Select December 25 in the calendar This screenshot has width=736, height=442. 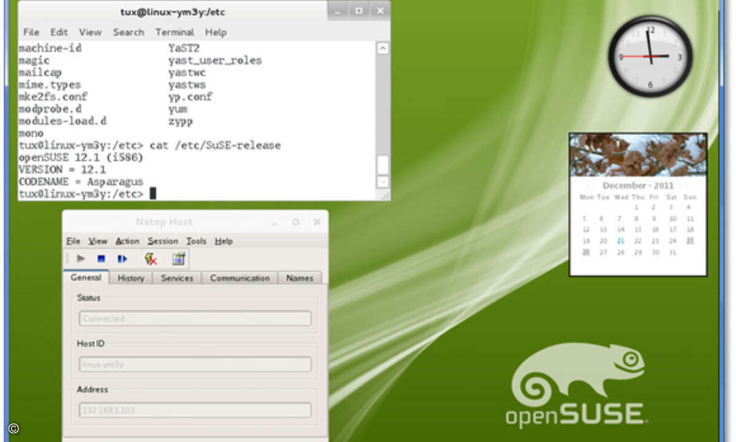point(690,241)
